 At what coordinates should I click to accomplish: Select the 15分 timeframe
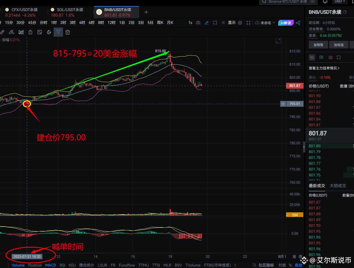pyautogui.click(x=9, y=23)
